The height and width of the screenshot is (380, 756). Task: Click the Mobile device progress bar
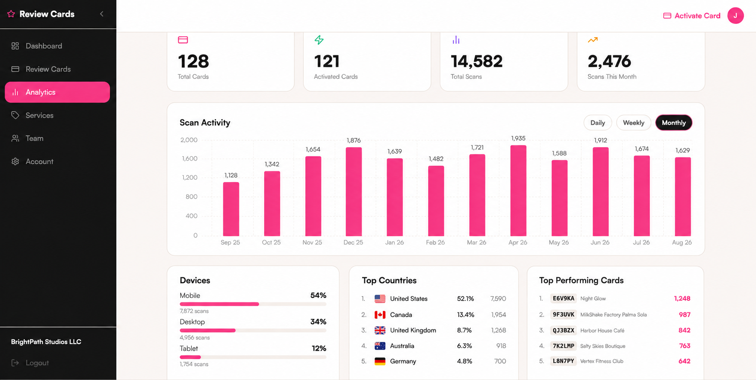253,304
